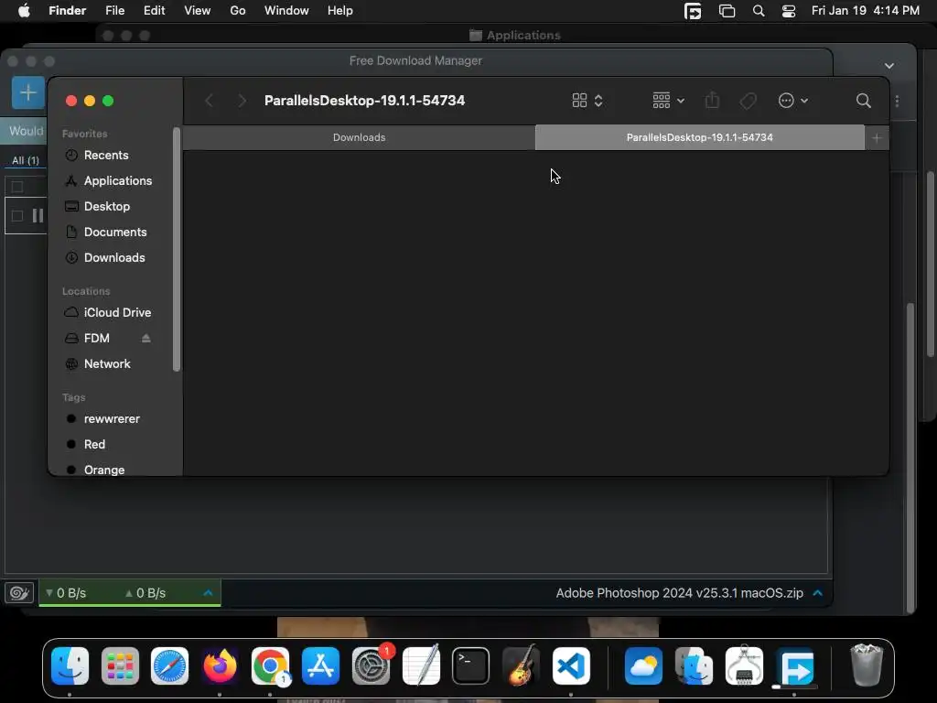Open Documents in Finder sidebar
Viewport: 937px width, 703px height.
coord(114,233)
